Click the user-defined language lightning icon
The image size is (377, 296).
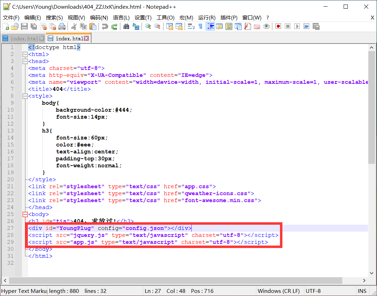click(219, 26)
